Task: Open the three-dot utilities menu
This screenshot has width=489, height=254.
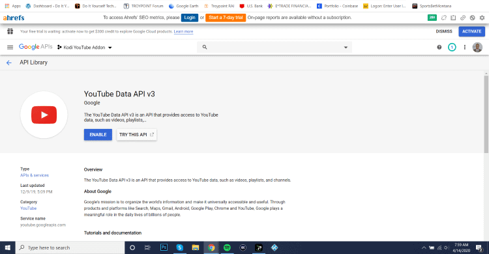Action: (465, 47)
